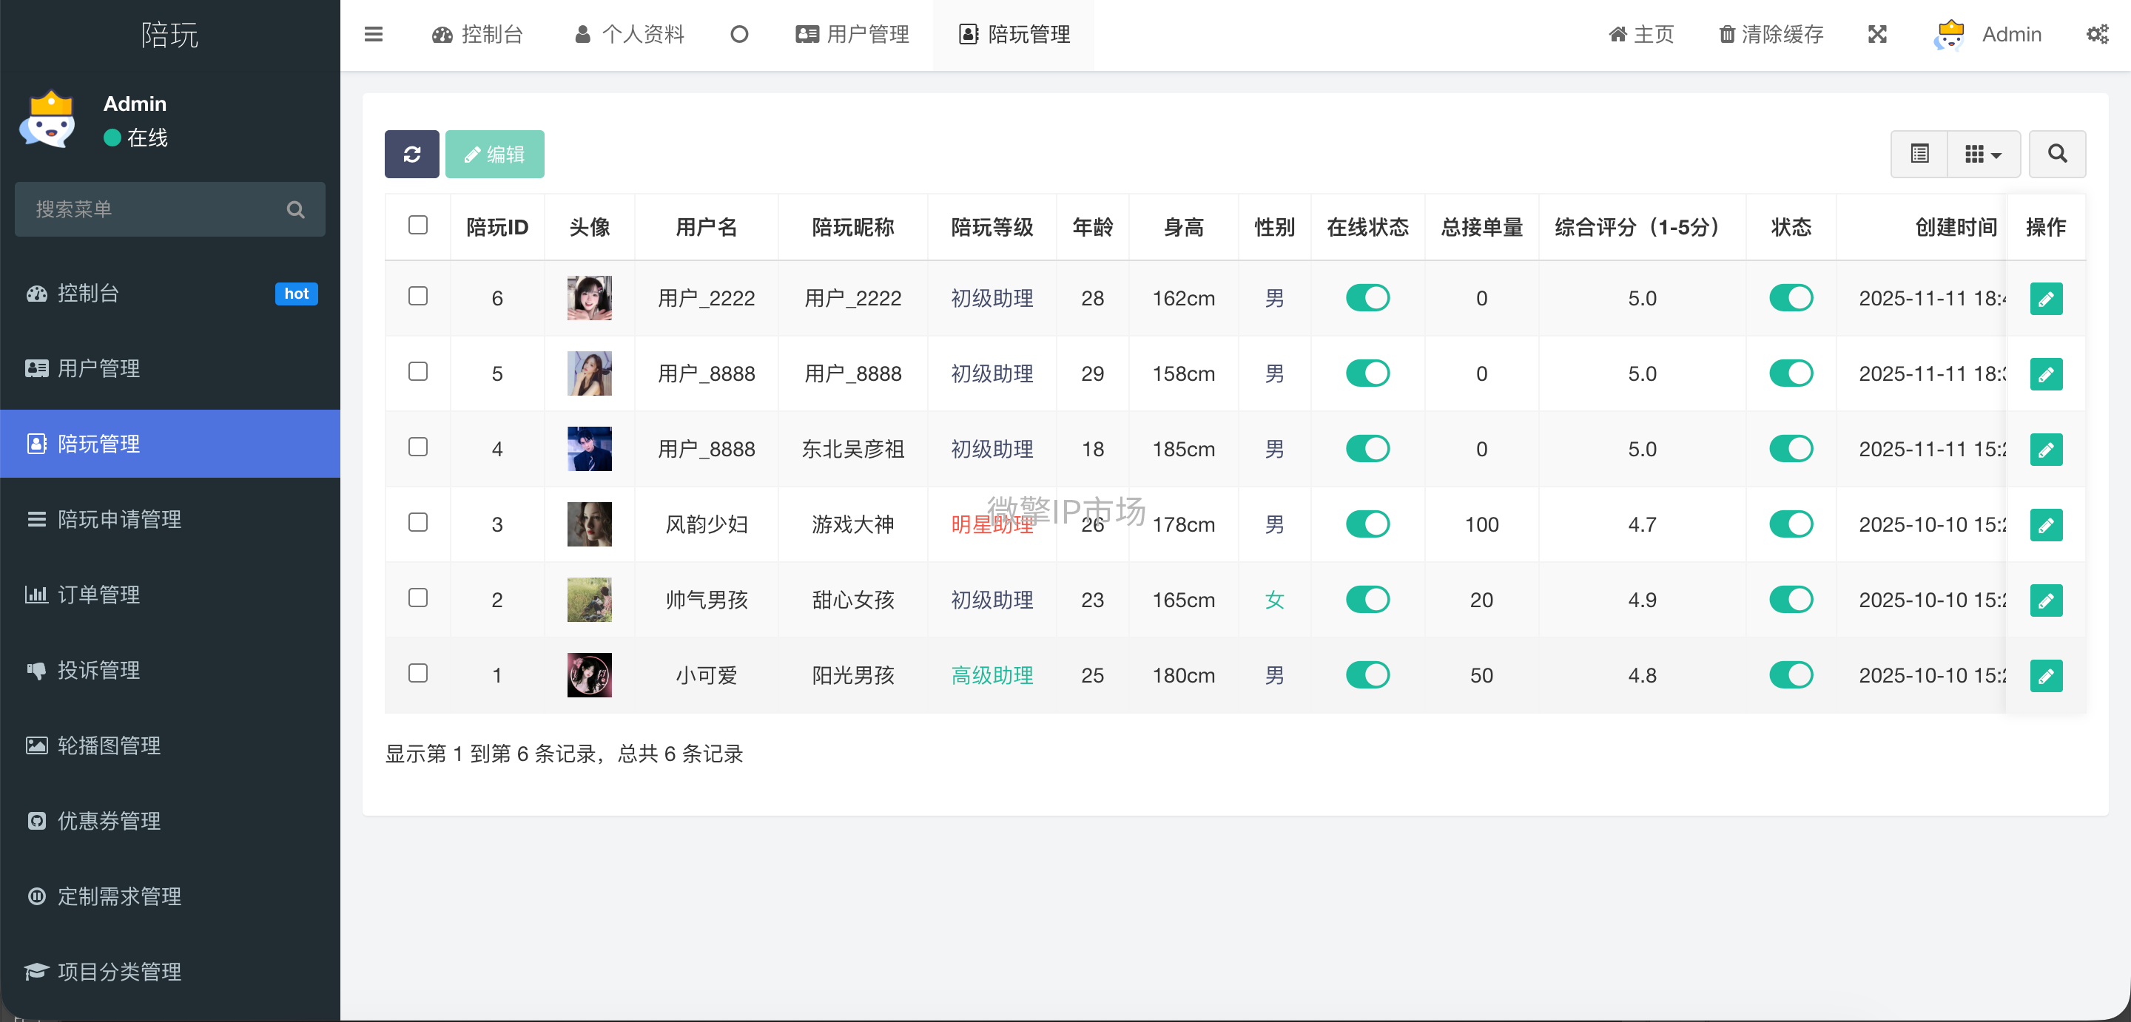Open table search via magnifier icon

(2057, 154)
